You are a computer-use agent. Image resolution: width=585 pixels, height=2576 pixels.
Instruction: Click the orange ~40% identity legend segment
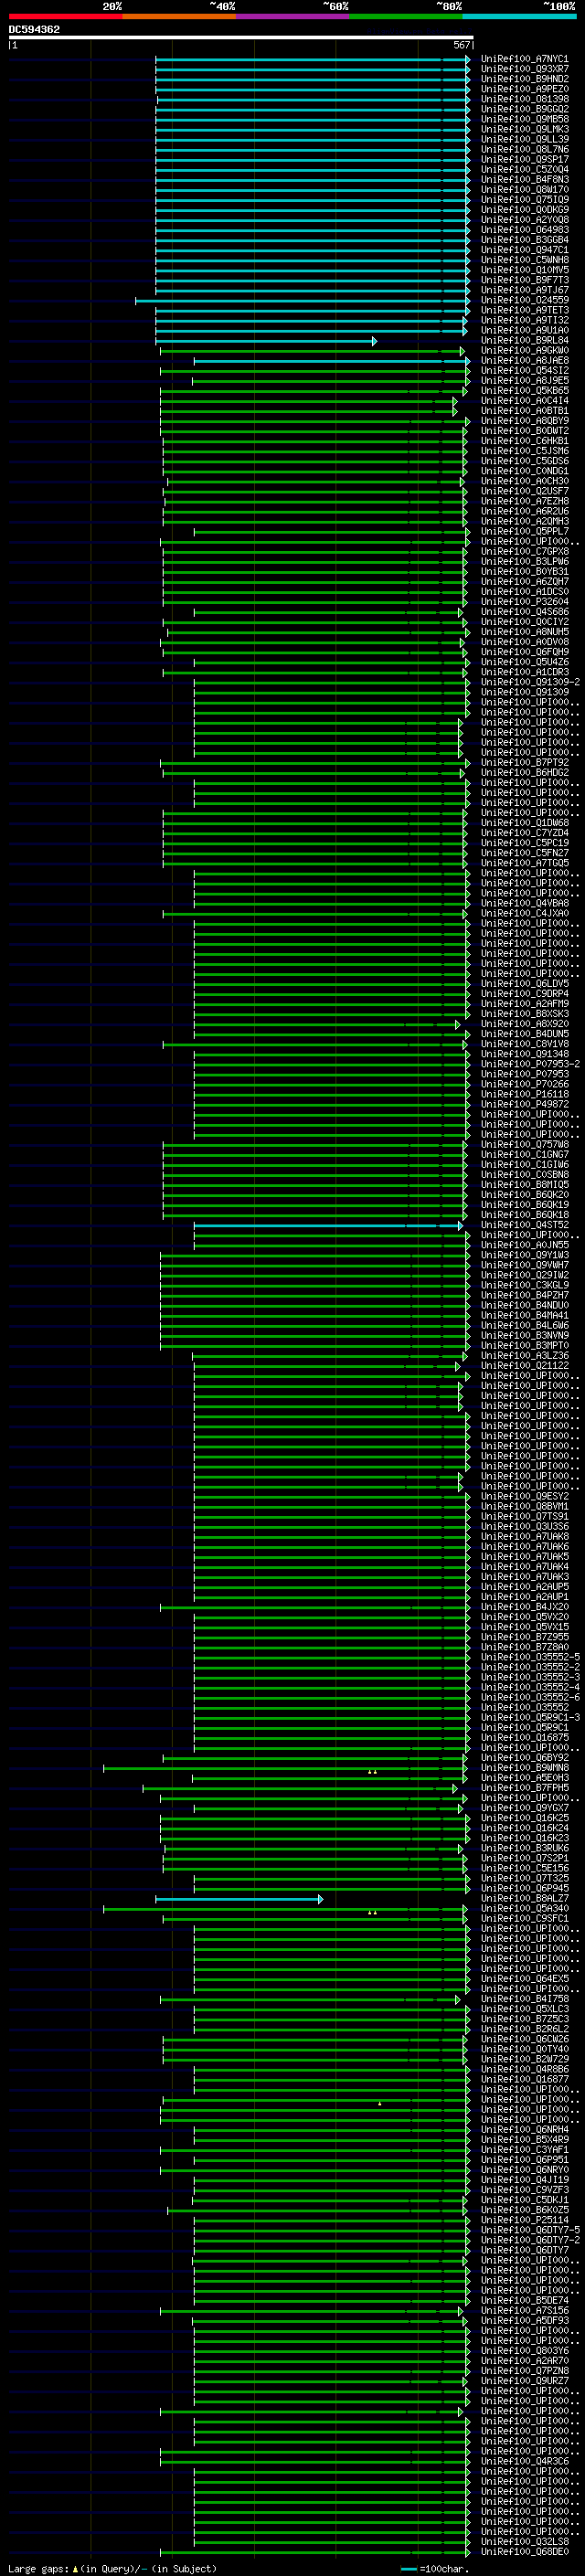tap(179, 17)
